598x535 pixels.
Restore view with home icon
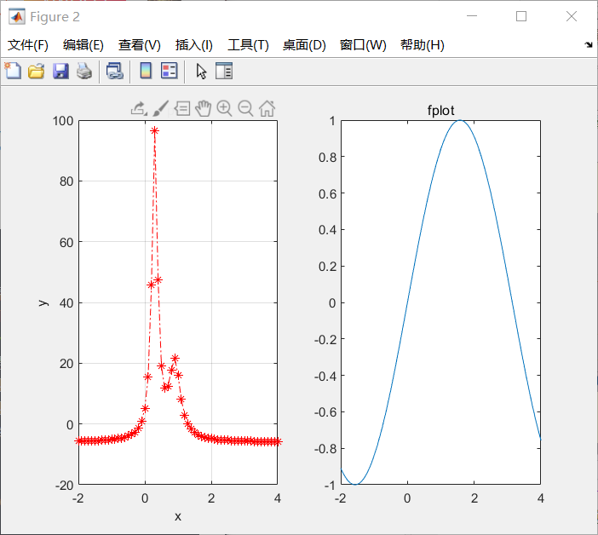pyautogui.click(x=267, y=109)
